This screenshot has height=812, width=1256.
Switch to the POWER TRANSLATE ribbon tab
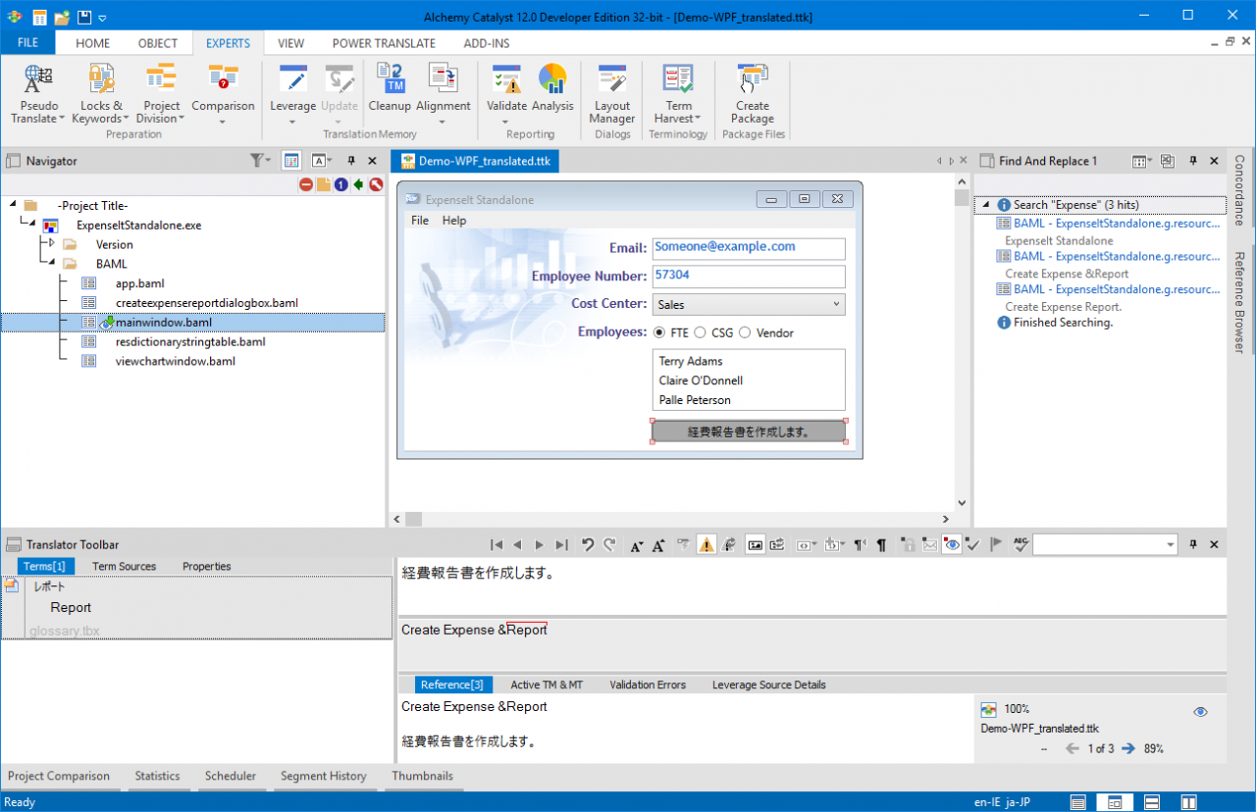pyautogui.click(x=384, y=43)
